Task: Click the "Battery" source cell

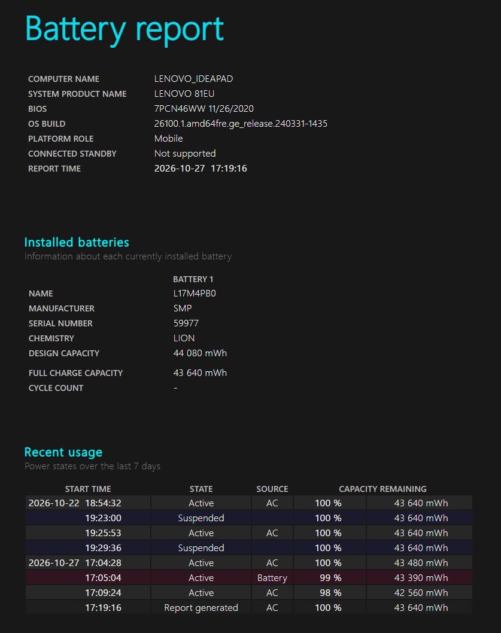Action: 272,577
